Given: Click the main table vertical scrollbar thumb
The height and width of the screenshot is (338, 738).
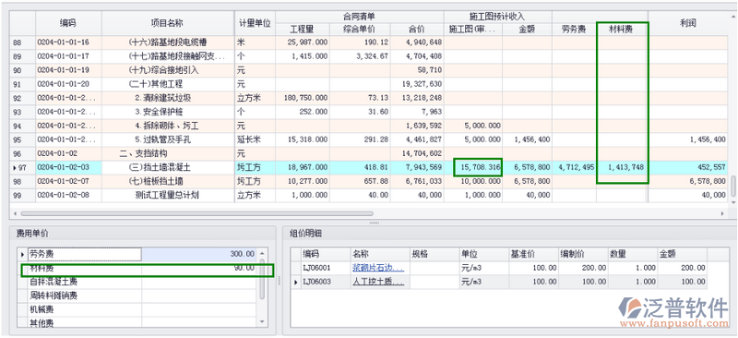Looking at the screenshot, I should click(732, 186).
